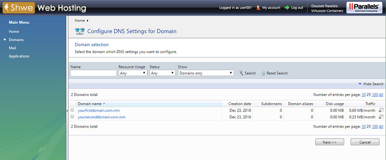Click the My account person icon
Viewport: 386px width, 160px height.
[x=258, y=8]
